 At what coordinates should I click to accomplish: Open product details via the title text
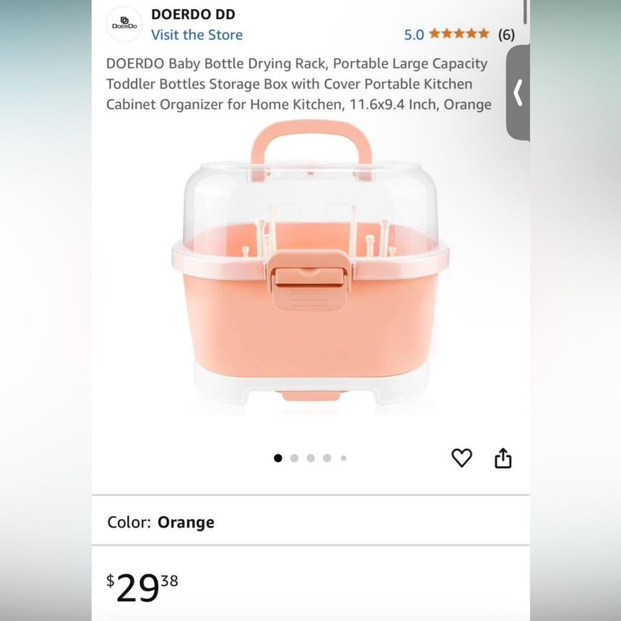[x=298, y=83]
